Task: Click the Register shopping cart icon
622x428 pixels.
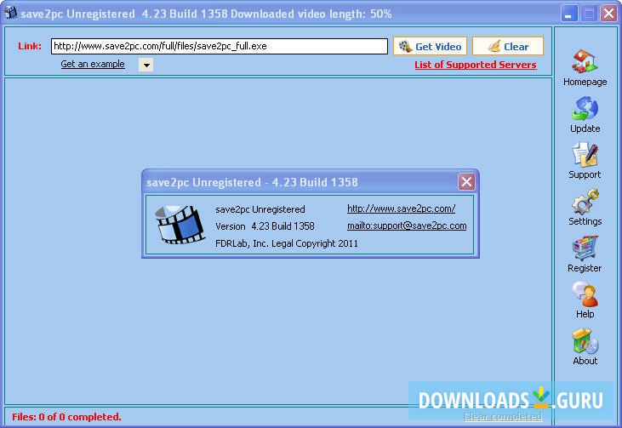Action: pos(585,248)
